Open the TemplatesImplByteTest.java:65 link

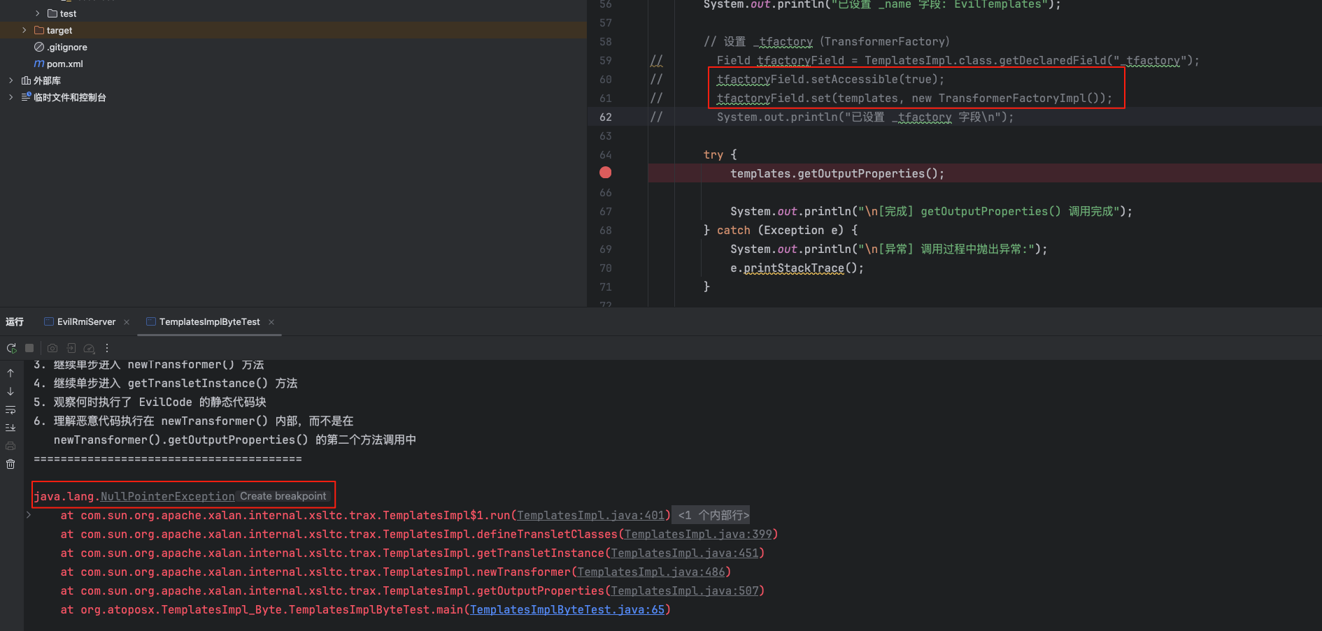coord(567,609)
